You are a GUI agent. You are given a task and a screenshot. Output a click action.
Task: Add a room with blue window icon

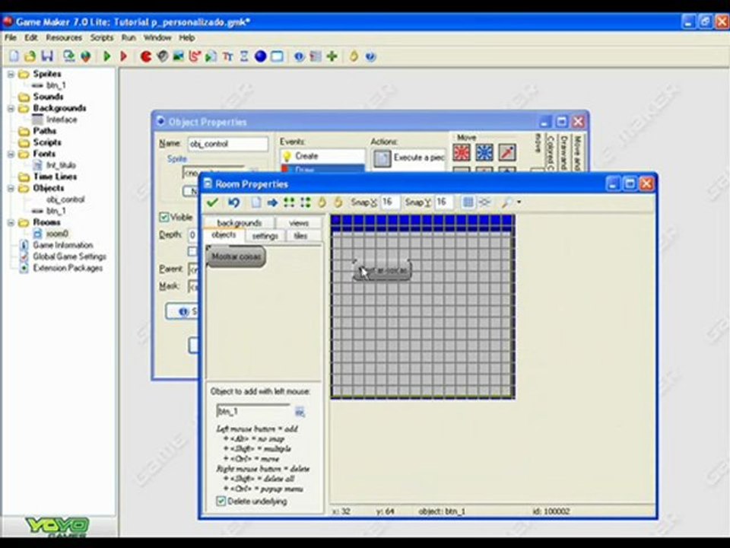pyautogui.click(x=277, y=56)
